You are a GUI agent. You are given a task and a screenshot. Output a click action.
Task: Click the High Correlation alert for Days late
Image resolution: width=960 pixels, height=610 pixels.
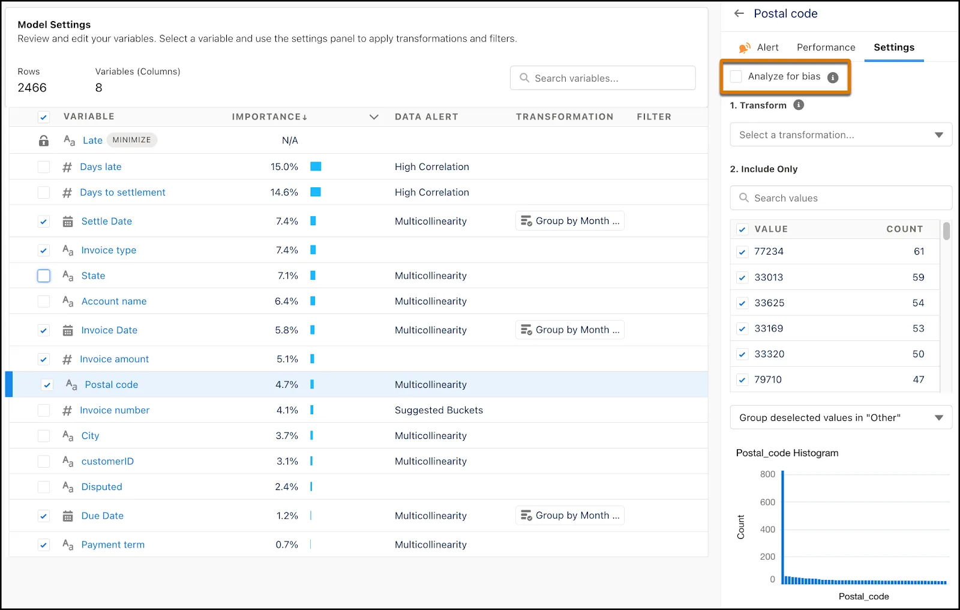tap(432, 167)
